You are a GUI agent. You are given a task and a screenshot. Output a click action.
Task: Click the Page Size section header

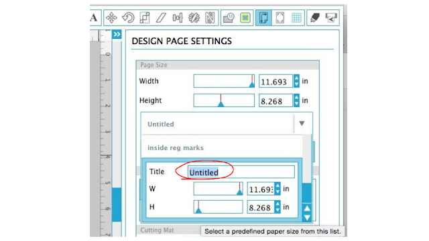click(228, 65)
